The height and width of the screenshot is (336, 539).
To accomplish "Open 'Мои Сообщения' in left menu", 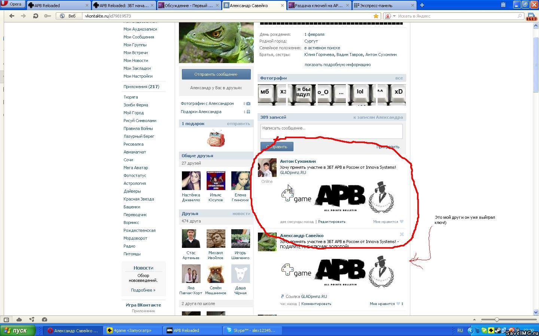I will click(139, 37).
